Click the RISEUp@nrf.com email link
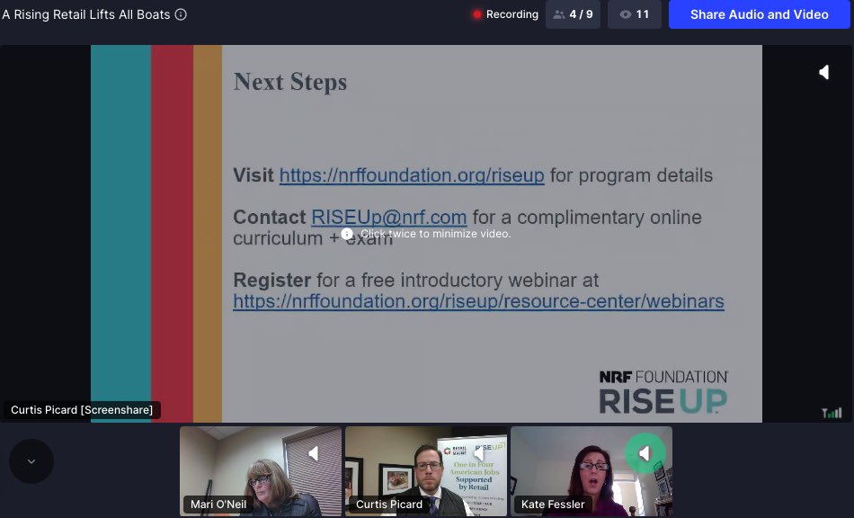 pos(389,218)
